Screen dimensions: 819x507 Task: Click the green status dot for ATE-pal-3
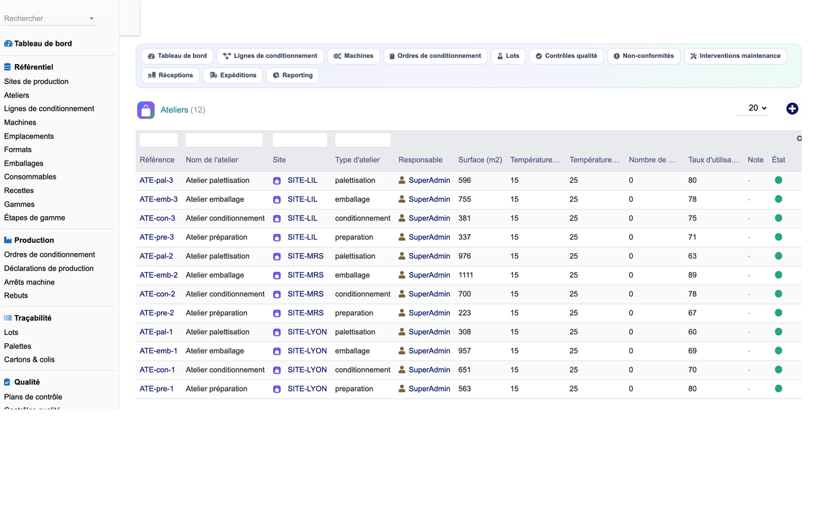pyautogui.click(x=778, y=180)
